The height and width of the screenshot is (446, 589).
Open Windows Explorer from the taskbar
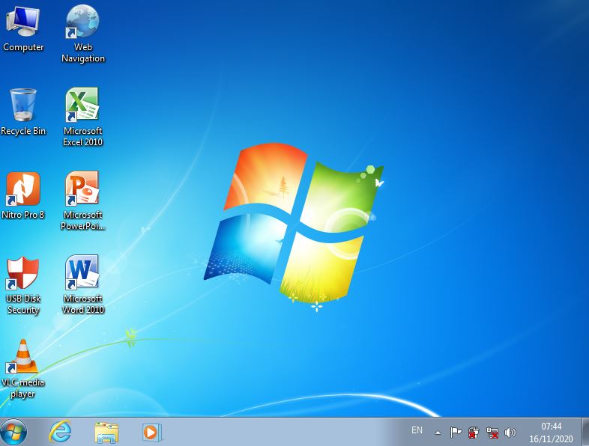pos(106,432)
